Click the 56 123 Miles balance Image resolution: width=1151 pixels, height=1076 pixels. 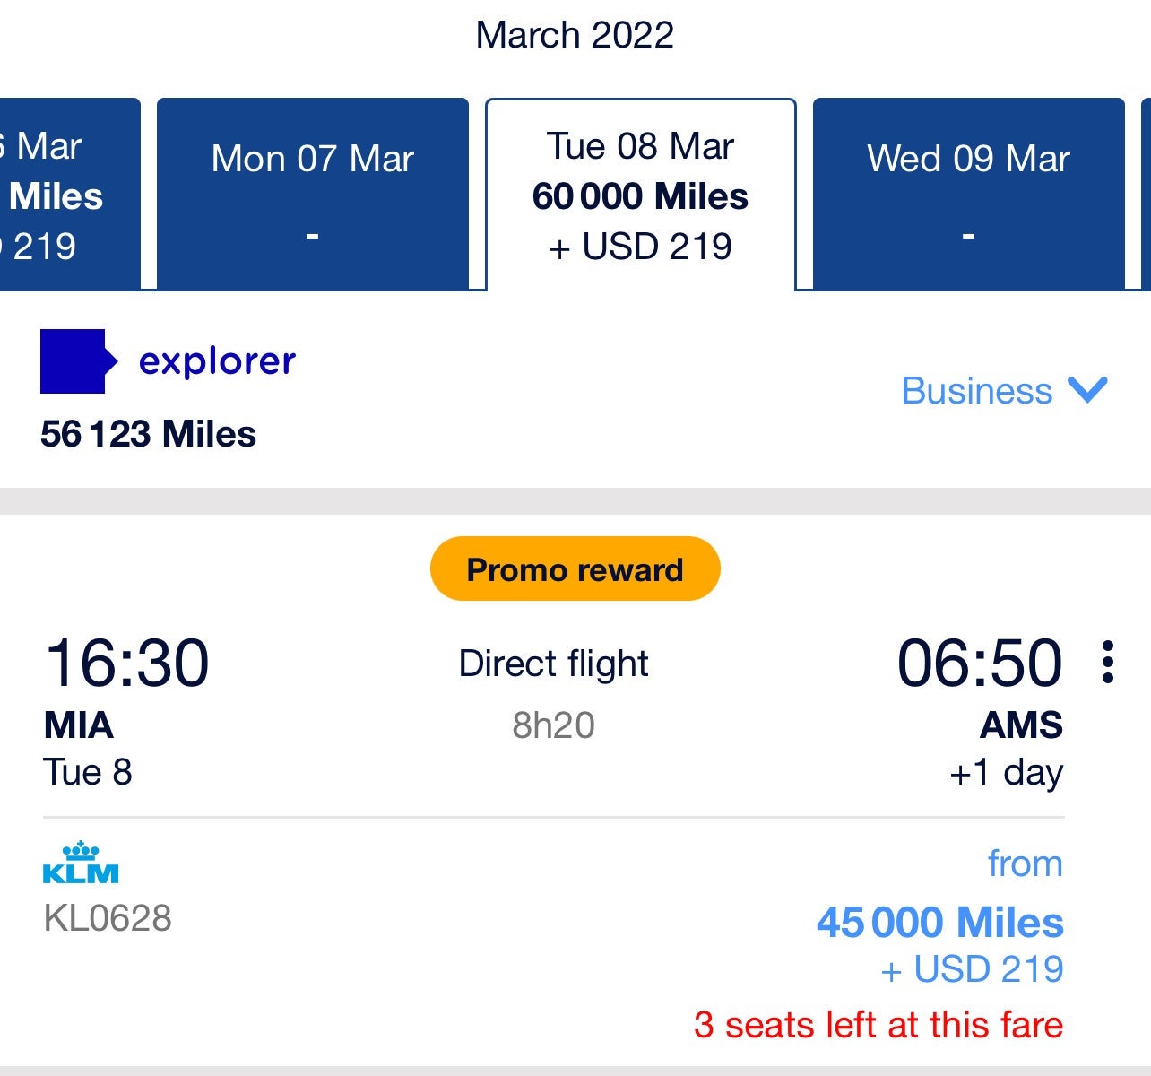coord(148,434)
